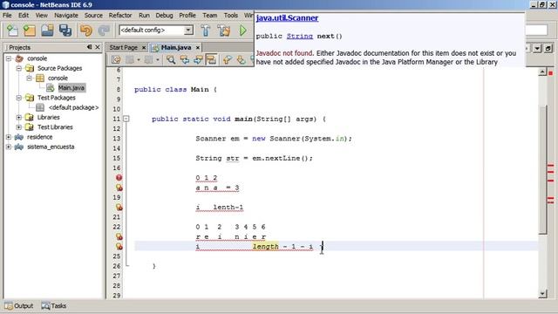Collapse the console project node
This screenshot has height=314, width=558.
click(9, 58)
